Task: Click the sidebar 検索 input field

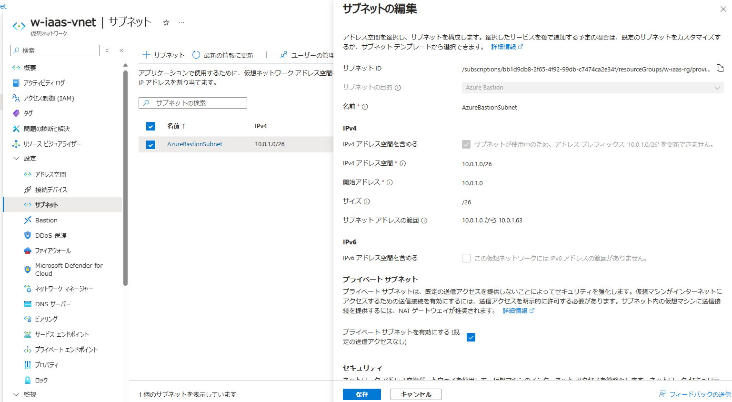Action: point(55,50)
